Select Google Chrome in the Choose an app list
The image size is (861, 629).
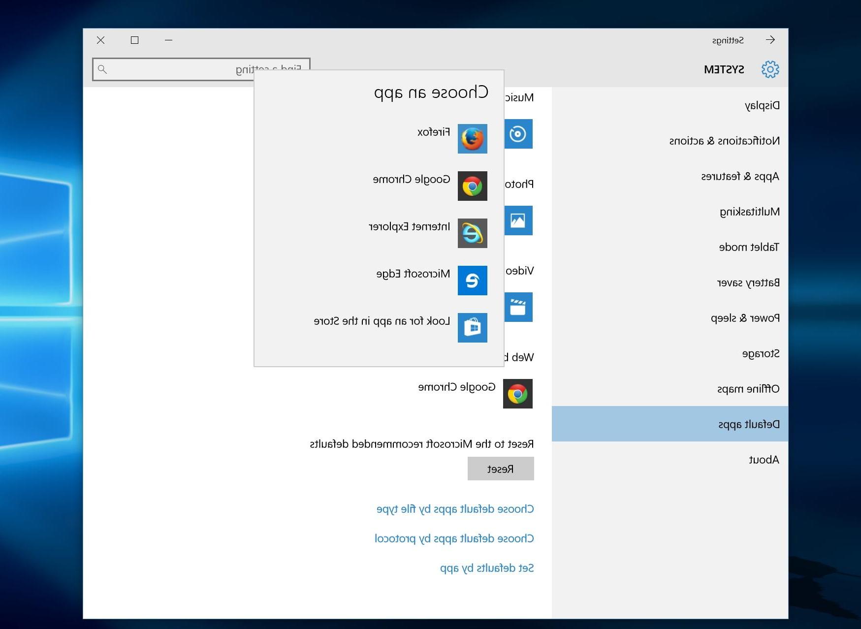coord(379,186)
